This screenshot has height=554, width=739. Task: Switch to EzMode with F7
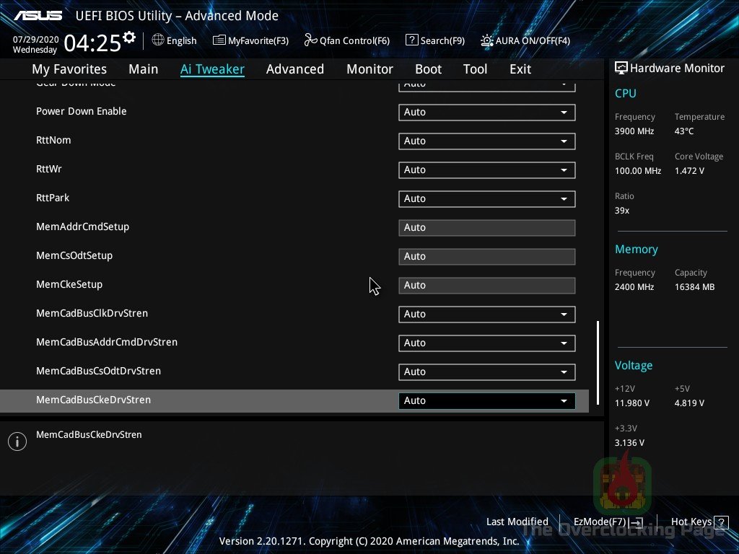[607, 522]
